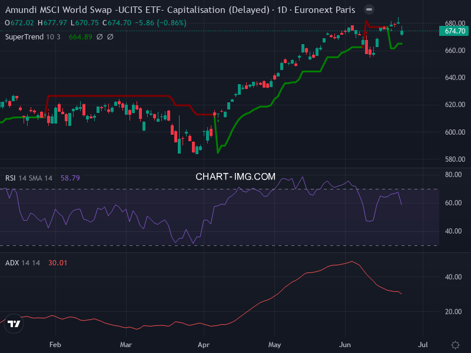
Task: Click the Feb label on time axis
Action: point(55,345)
